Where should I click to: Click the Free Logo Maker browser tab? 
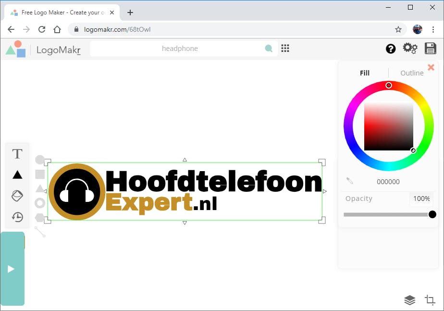click(x=62, y=12)
